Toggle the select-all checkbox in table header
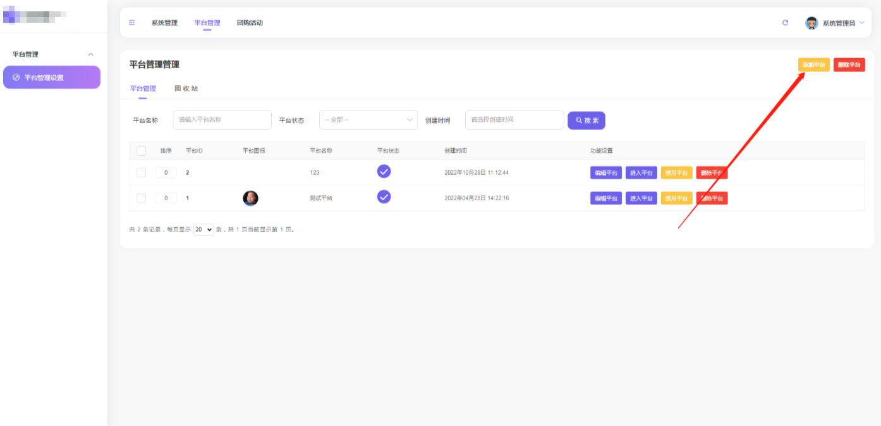This screenshot has height=426, width=881. 141,151
